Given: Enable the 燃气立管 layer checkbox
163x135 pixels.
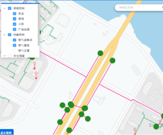Looking at the screenshot, I should tap(14, 51).
